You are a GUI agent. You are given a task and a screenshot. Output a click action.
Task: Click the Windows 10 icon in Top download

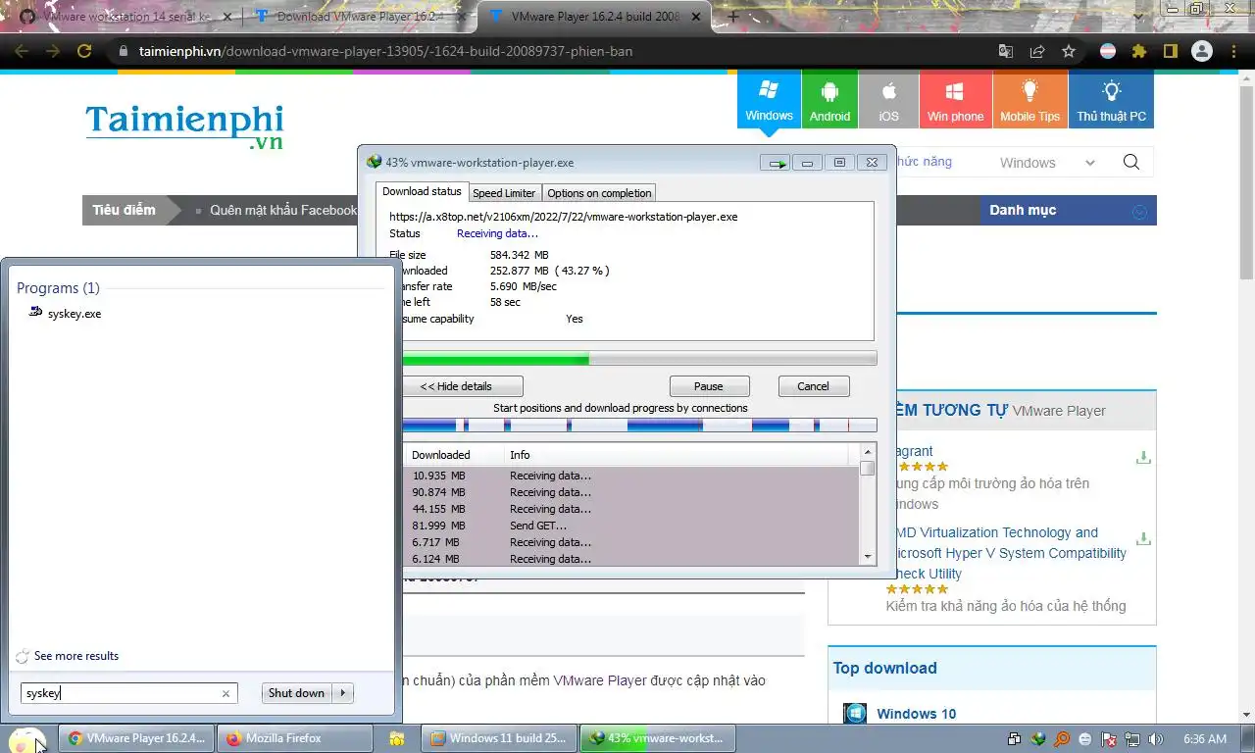pos(855,713)
